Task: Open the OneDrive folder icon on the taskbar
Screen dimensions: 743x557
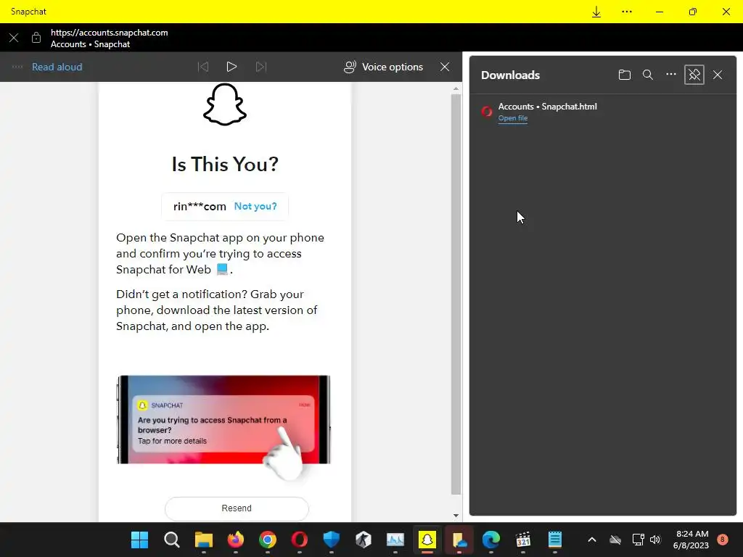Action: (x=459, y=540)
